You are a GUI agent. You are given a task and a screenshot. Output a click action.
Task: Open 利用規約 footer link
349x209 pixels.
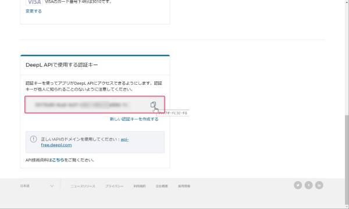(140, 186)
